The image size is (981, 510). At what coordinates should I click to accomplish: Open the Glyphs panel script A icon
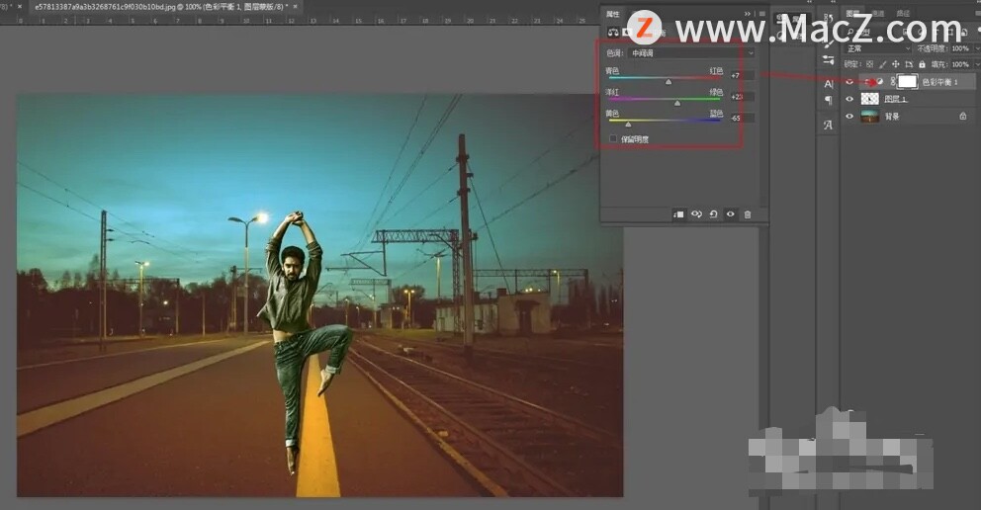click(x=829, y=125)
